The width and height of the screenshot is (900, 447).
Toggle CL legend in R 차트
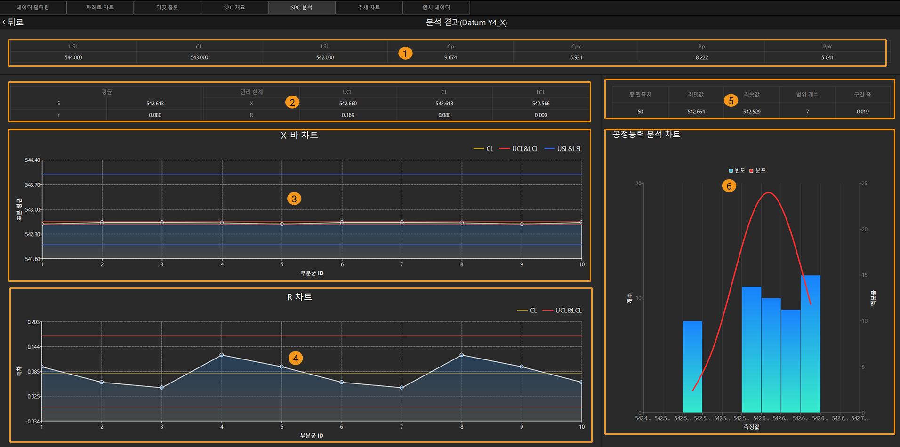[527, 311]
